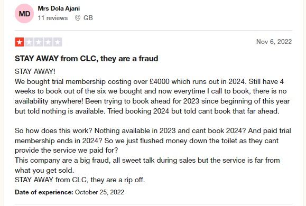306x206 pixels.
Task: Click the 'STAY AWAY!' opening line
Action: coord(35,71)
